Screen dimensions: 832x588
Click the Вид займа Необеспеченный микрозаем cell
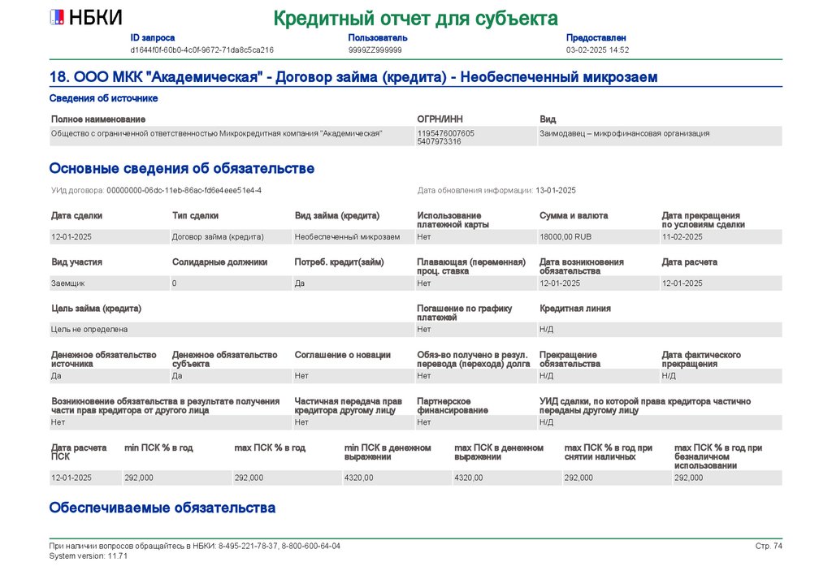pos(353,237)
